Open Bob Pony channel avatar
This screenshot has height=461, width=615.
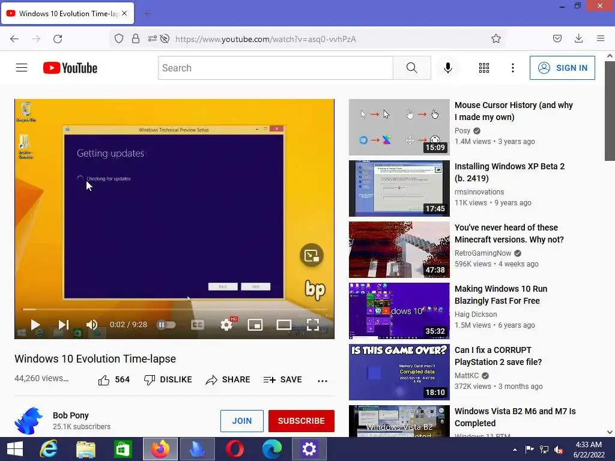click(29, 421)
